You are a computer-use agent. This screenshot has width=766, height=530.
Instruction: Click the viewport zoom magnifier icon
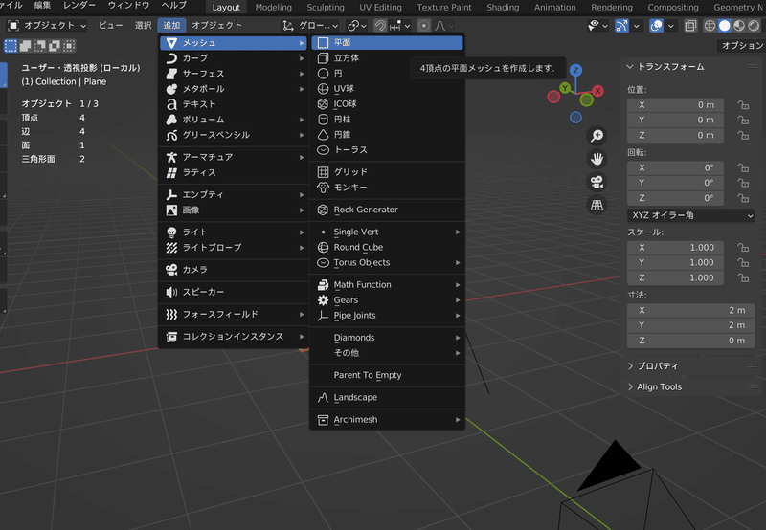point(597,136)
